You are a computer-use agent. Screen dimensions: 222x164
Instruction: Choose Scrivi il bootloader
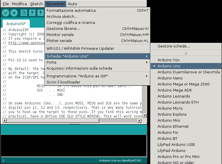[97, 82]
